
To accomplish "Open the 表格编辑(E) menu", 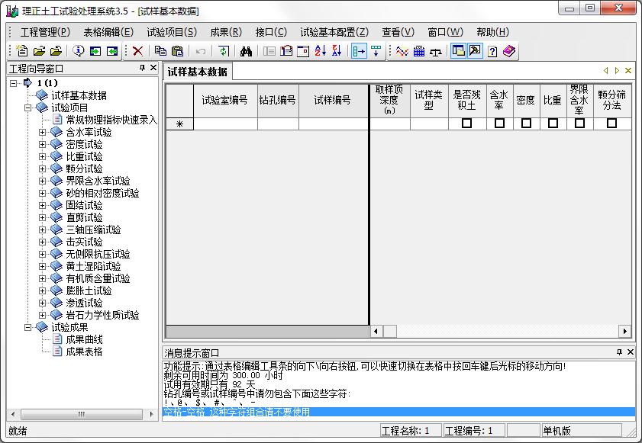I will click(x=108, y=32).
